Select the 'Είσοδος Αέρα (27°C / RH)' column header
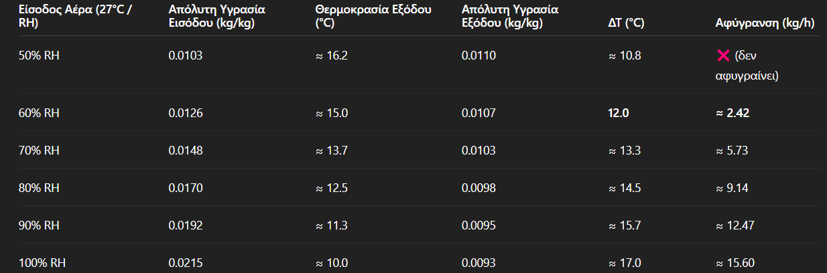 click(74, 17)
